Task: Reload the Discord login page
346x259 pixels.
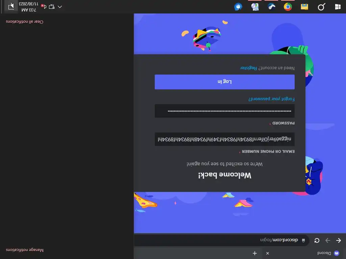Action: point(317,240)
